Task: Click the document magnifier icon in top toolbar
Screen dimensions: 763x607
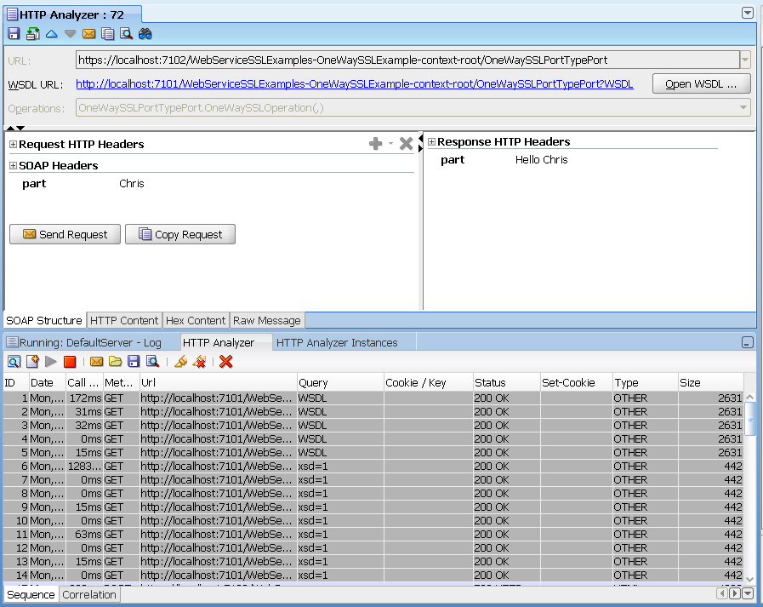Action: point(127,33)
